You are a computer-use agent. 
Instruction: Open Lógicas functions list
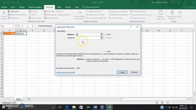pyautogui.click(x=34, y=11)
